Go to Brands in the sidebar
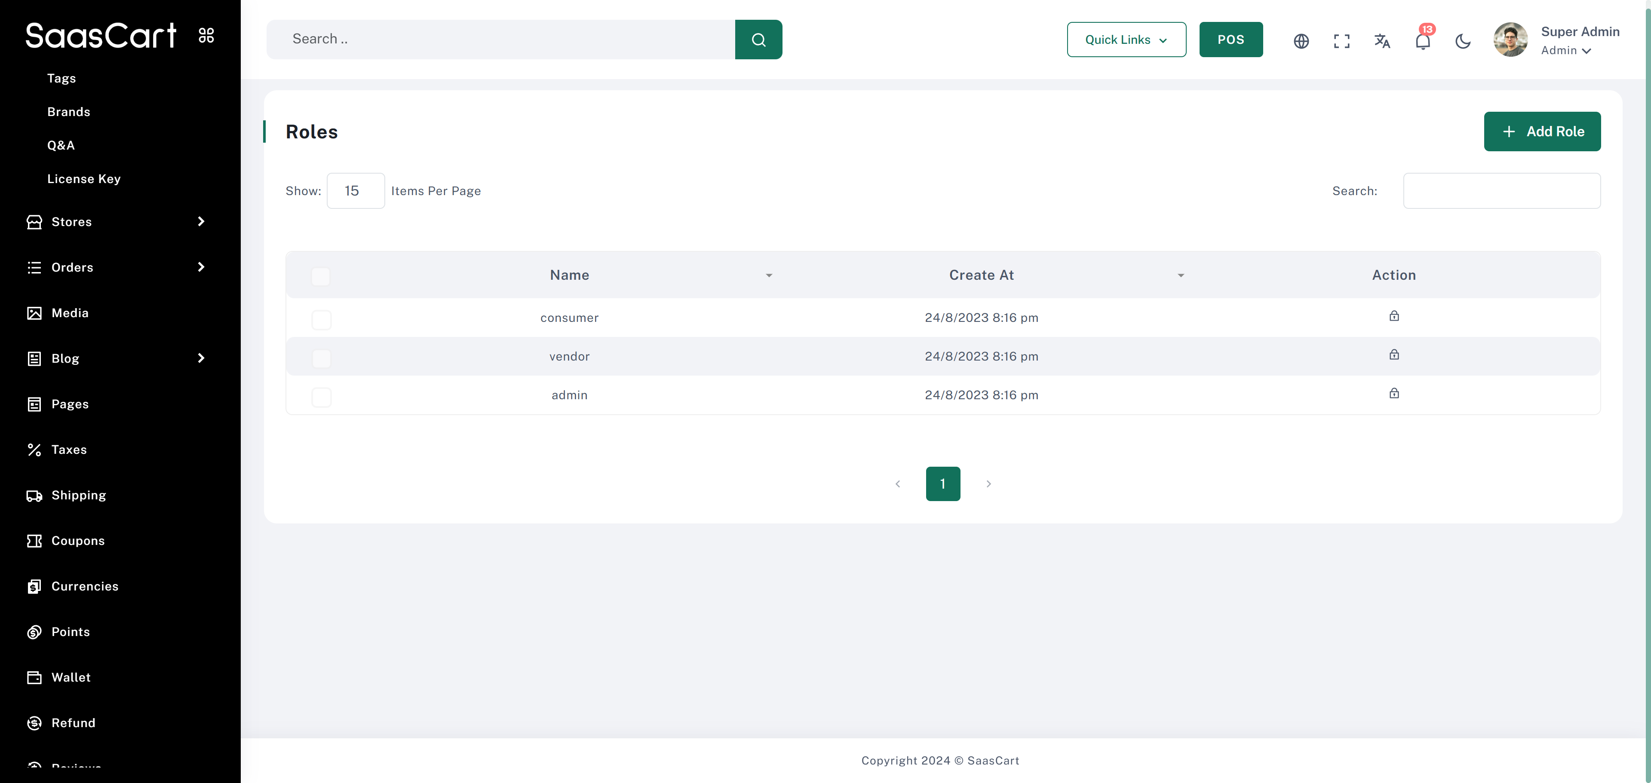Viewport: 1651px width, 783px height. (x=69, y=111)
